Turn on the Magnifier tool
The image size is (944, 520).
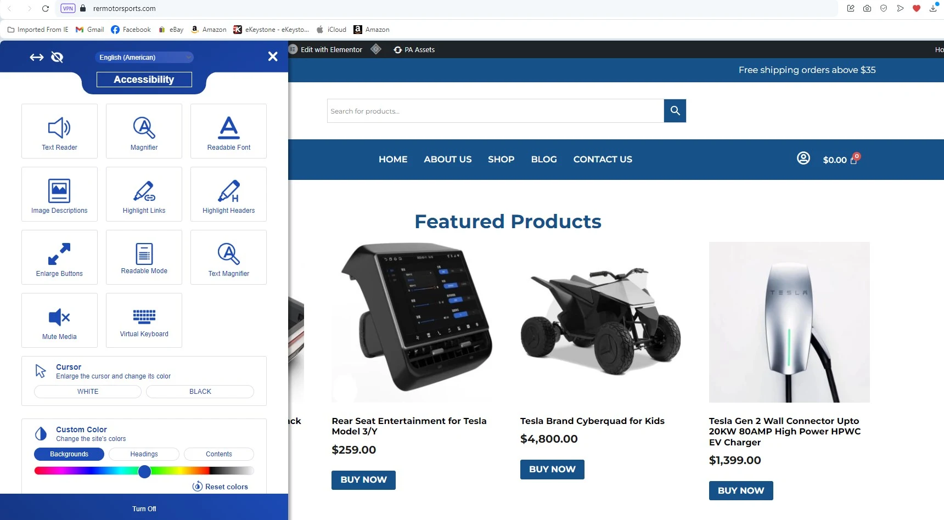coord(144,131)
